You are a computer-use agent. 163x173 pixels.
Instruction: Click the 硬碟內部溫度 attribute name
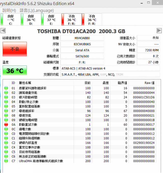(28, 143)
